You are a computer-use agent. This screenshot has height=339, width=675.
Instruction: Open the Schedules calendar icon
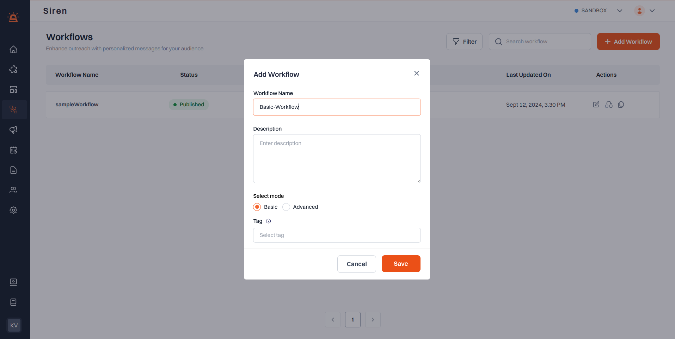13,150
